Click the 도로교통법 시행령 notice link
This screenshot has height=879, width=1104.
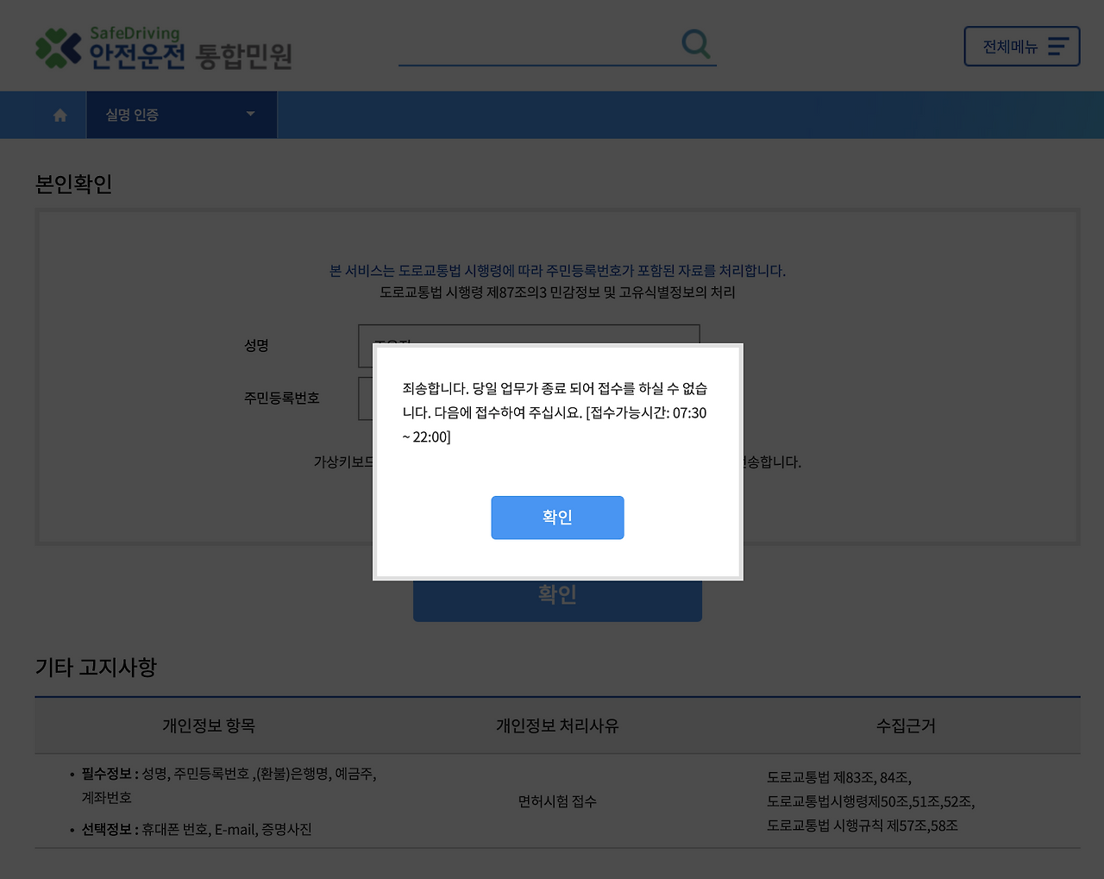555,270
